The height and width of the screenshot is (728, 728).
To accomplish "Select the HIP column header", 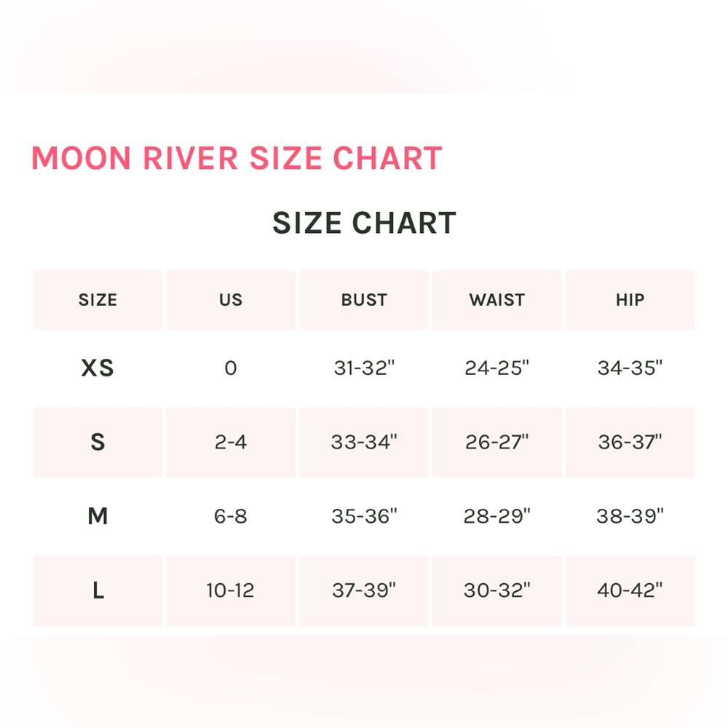I will (630, 300).
